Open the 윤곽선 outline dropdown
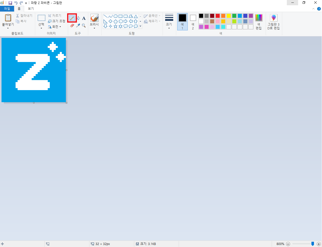Viewport: 322px width, 247px height. (x=152, y=16)
